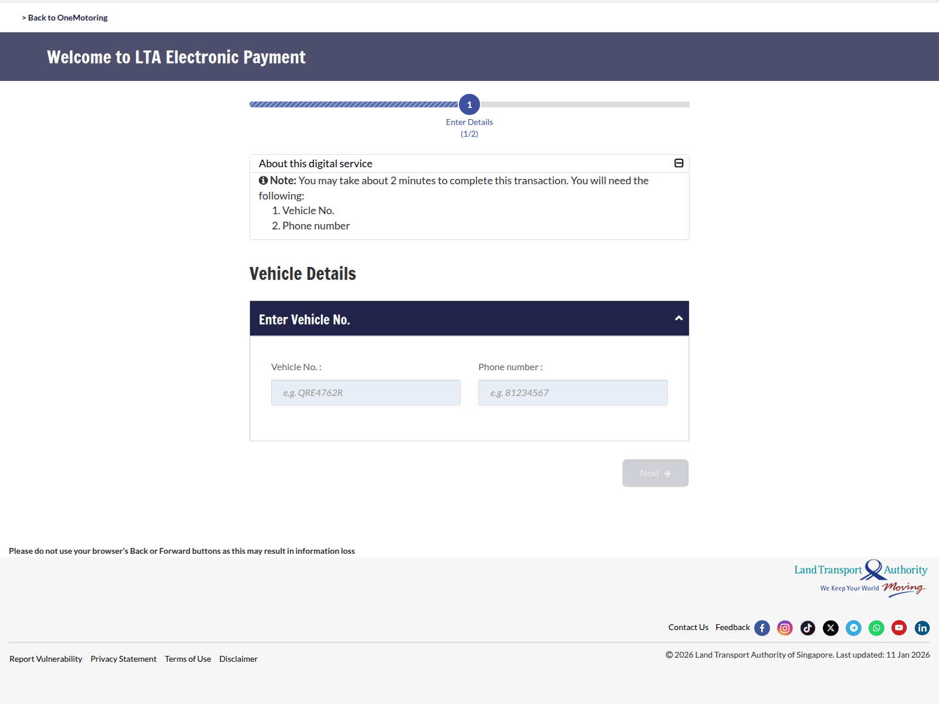This screenshot has width=939, height=704.
Task: Open LTA LinkedIn icon
Action: pyautogui.click(x=922, y=628)
